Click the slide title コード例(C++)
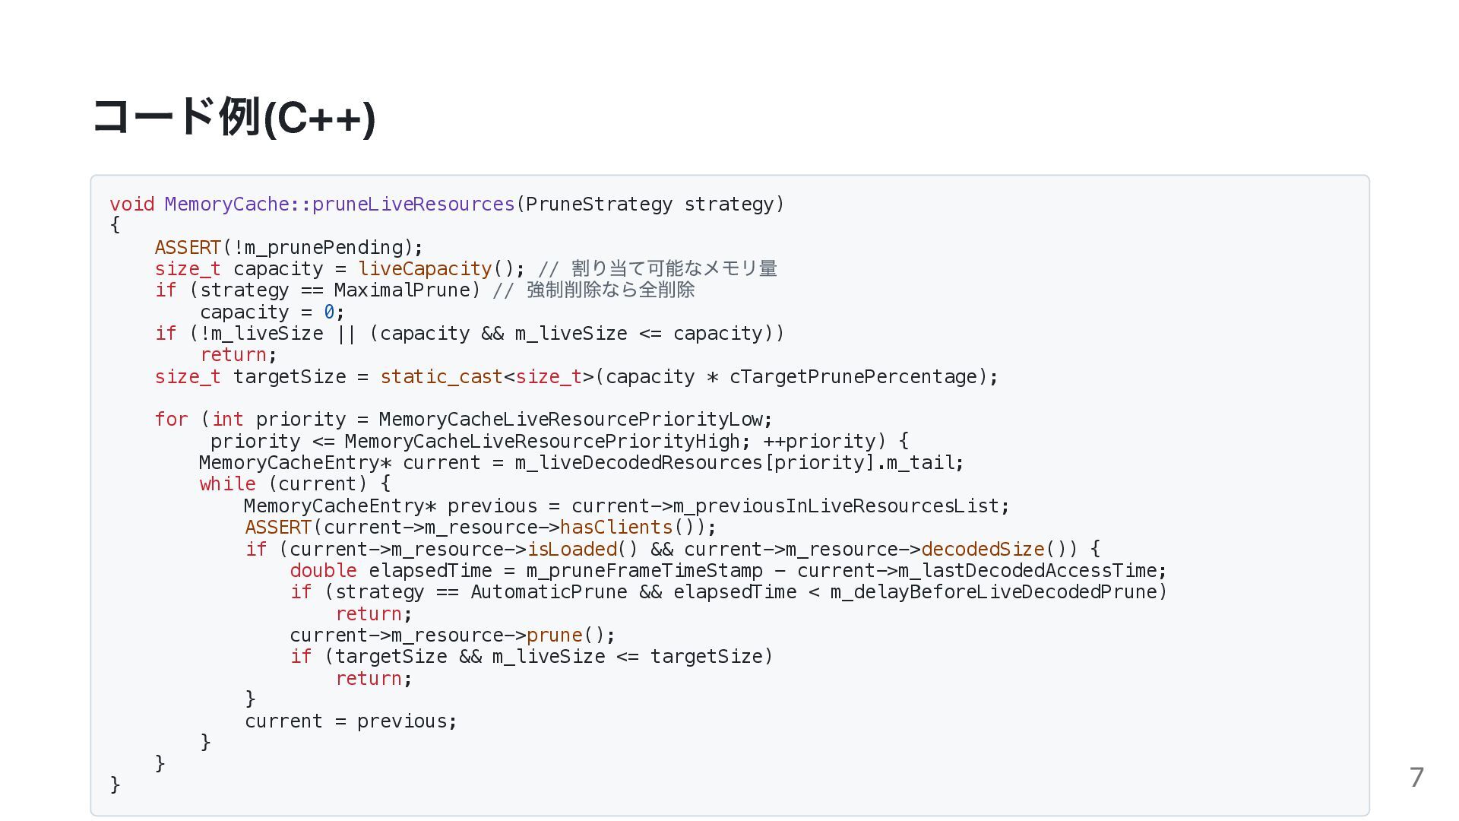This screenshot has height=821, width=1459. click(233, 117)
